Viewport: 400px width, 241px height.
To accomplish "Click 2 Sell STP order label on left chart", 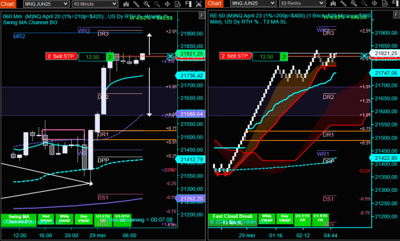I will tap(61, 56).
